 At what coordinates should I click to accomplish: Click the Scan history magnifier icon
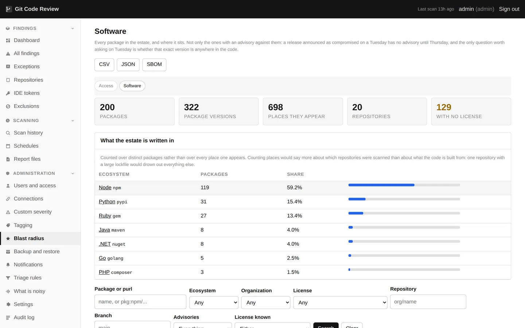coord(8,133)
